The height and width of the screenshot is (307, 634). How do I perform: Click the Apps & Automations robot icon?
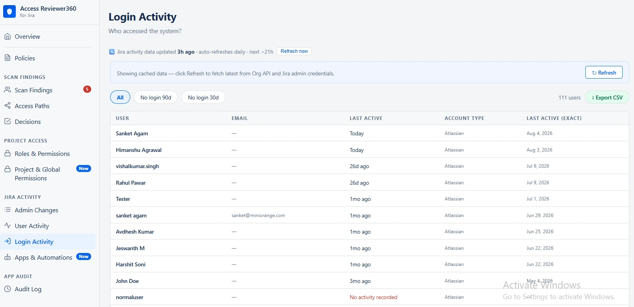coord(8,257)
